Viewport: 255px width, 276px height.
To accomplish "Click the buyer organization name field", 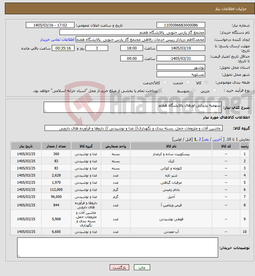I will tap(132, 32).
